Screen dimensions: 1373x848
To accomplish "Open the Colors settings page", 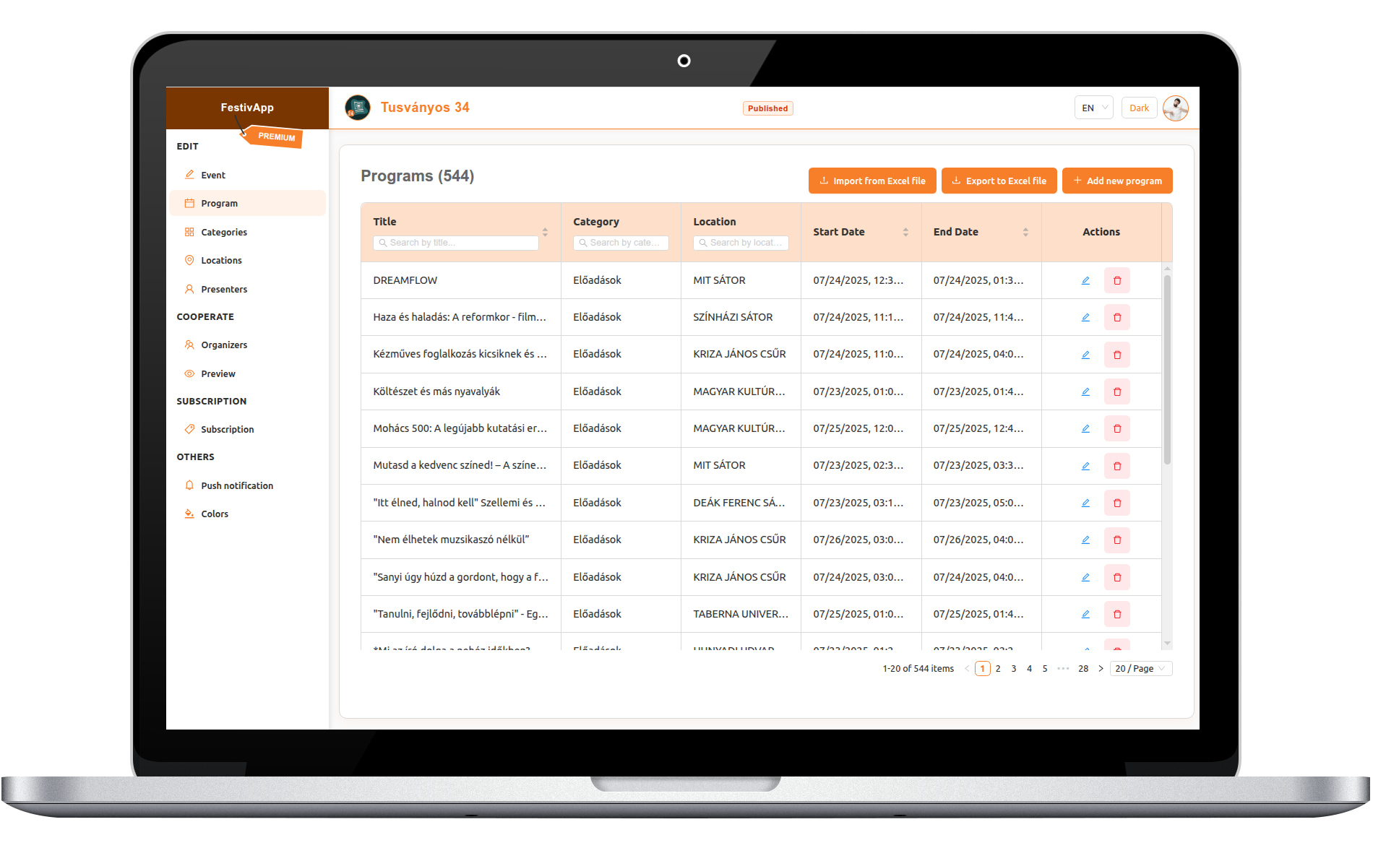I will click(x=215, y=514).
